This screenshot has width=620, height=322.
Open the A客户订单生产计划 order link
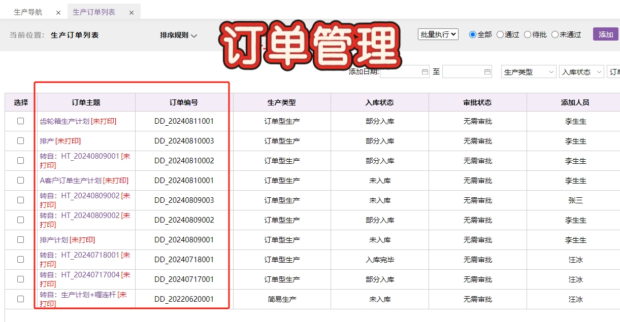[x=71, y=181]
